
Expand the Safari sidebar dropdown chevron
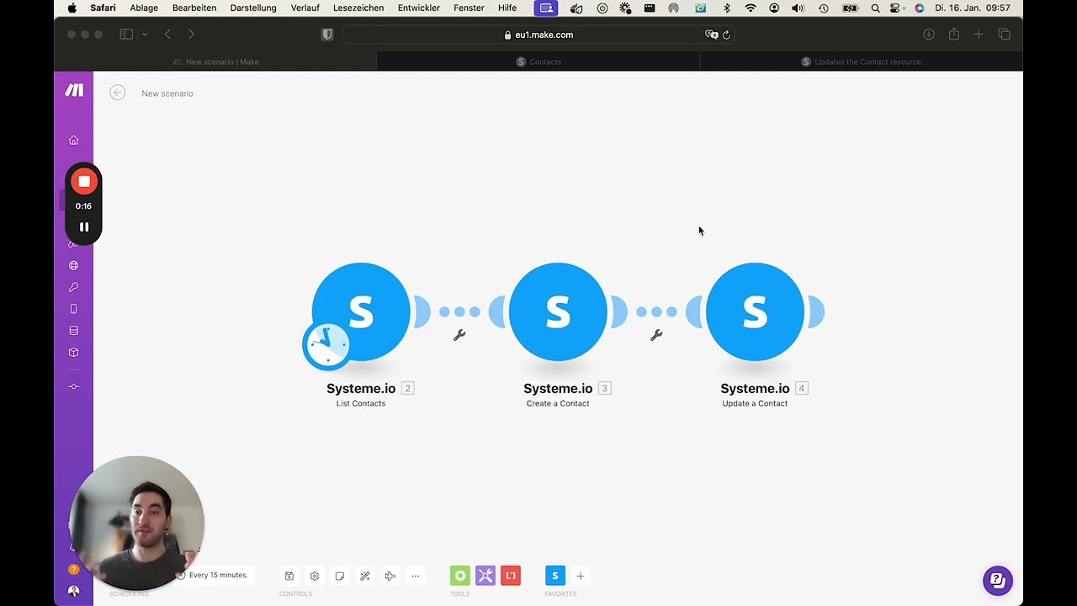145,35
